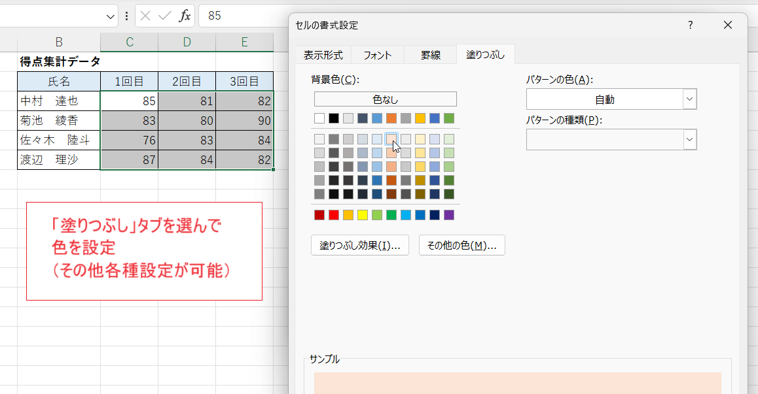758x394 pixels.
Task: Click the insert function fx icon
Action: (x=185, y=16)
